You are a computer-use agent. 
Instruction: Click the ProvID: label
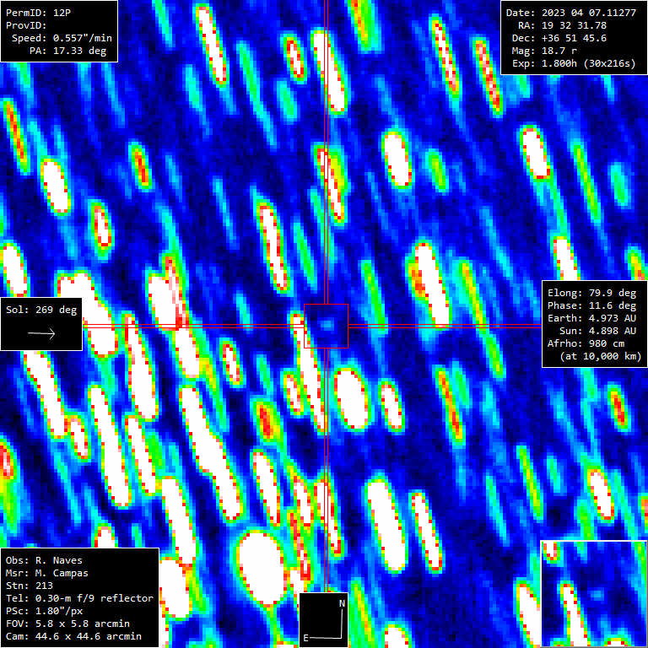pos(24,25)
